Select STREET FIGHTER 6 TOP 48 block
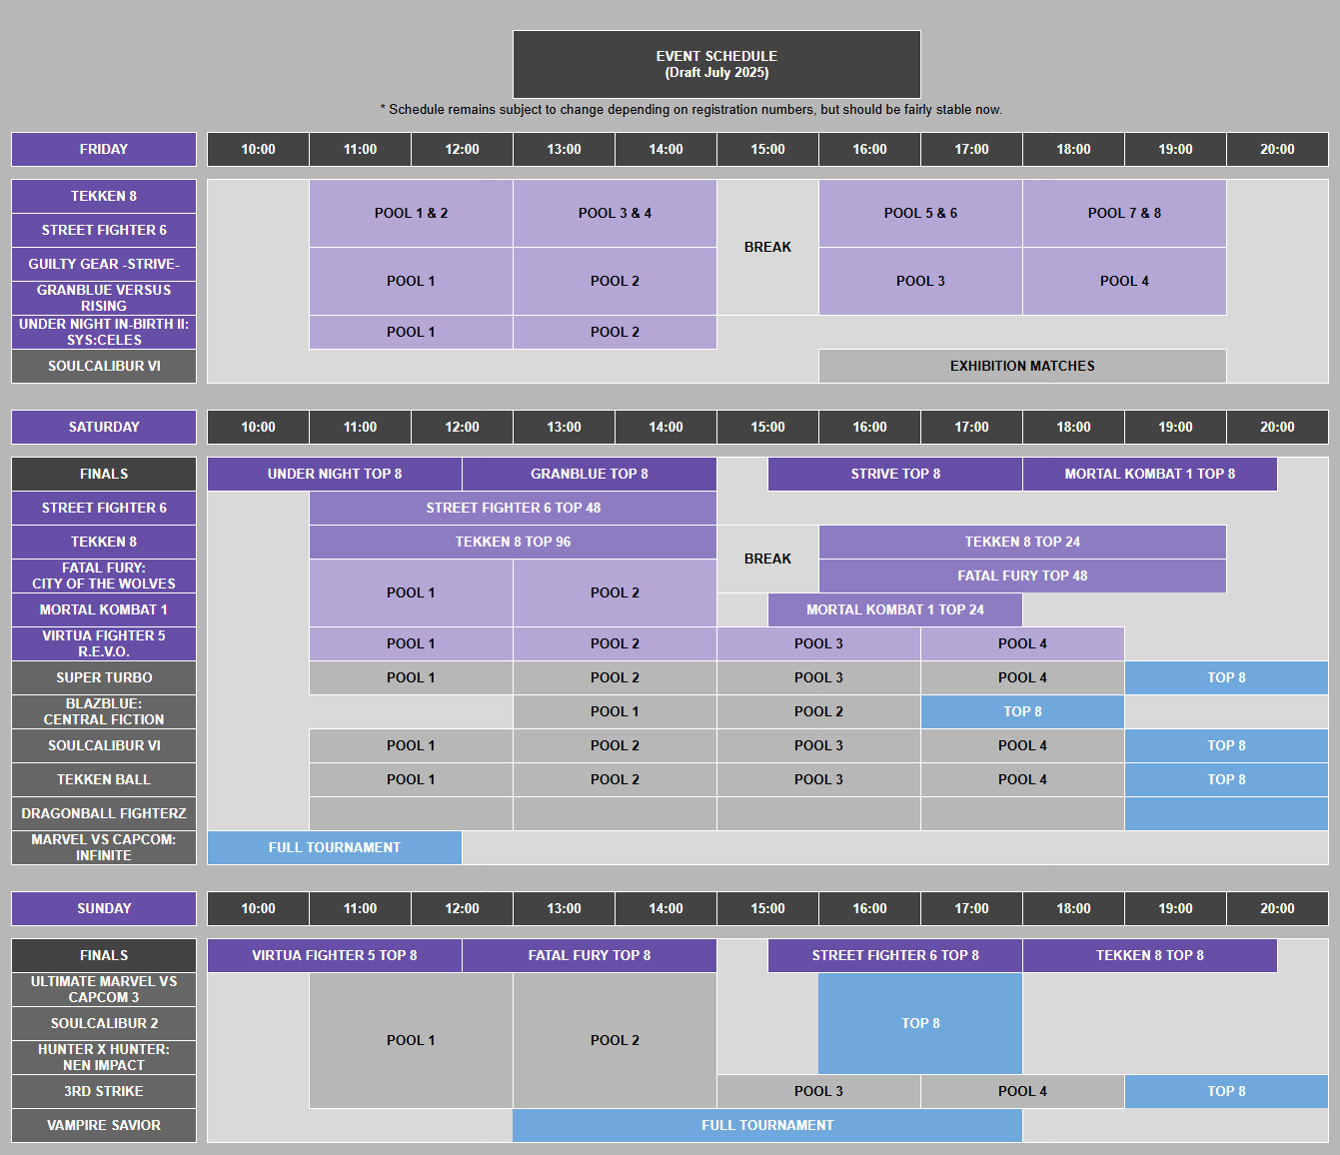1340x1155 pixels. click(x=513, y=508)
